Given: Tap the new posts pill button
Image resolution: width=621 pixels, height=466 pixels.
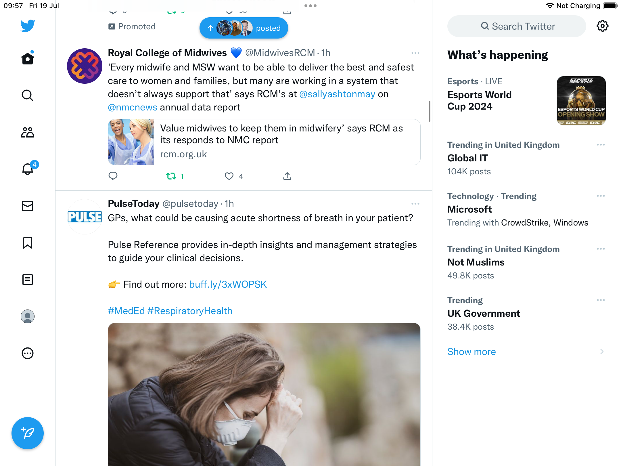Looking at the screenshot, I should point(244,28).
